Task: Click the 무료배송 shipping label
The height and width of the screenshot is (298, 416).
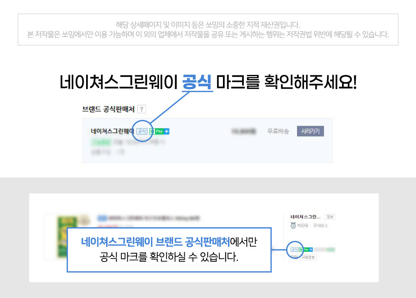Action: (278, 132)
